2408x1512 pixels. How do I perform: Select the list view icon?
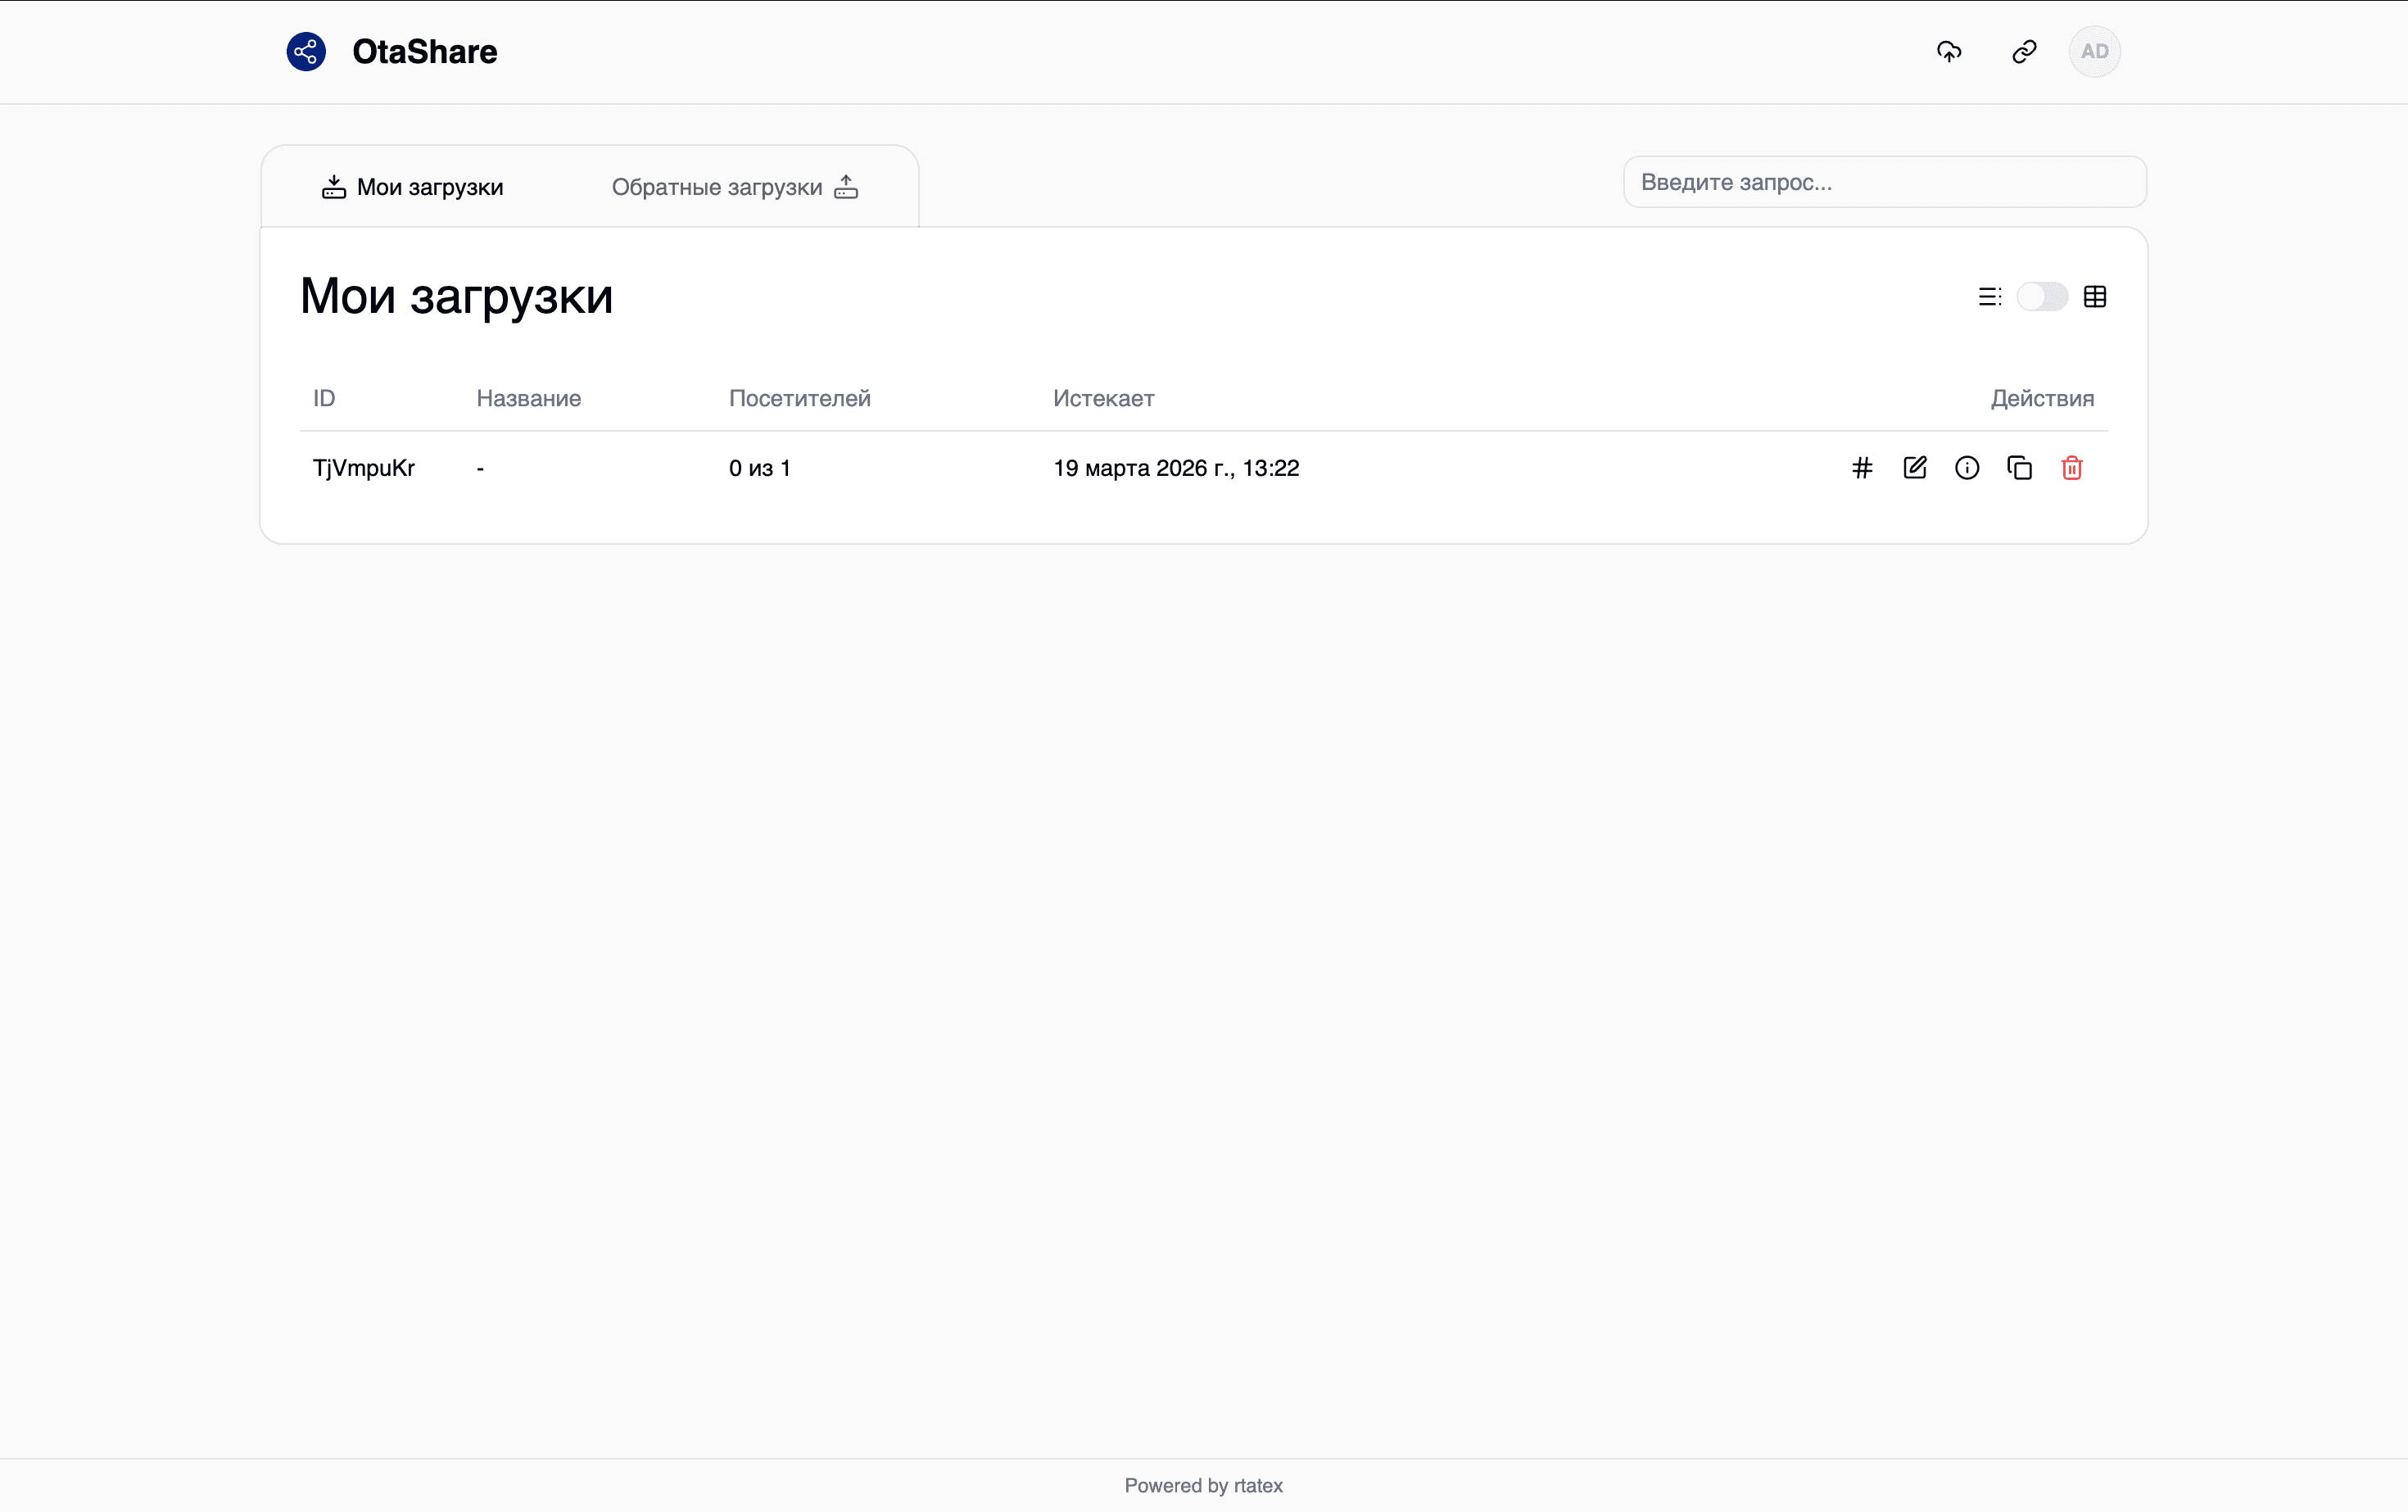[x=1990, y=297]
